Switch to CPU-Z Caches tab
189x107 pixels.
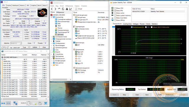pos(9,5)
